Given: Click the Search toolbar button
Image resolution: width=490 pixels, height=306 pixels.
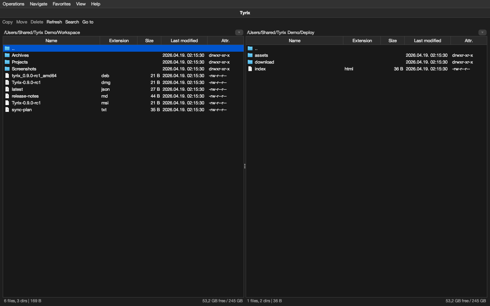Looking at the screenshot, I should (72, 22).
